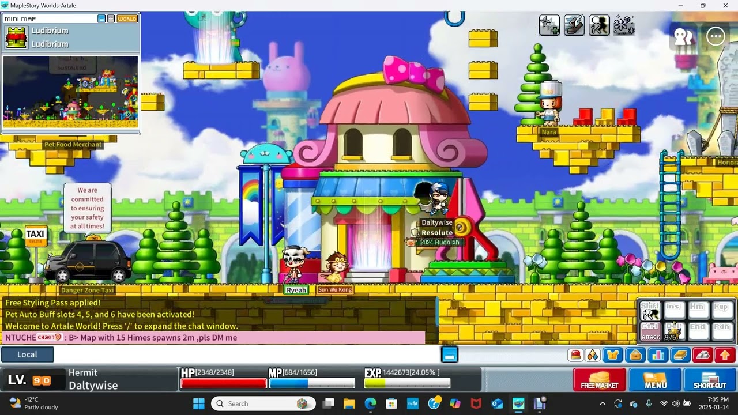The width and height of the screenshot is (738, 415).
Task: Toggle chat window size blue button
Action: point(450,354)
